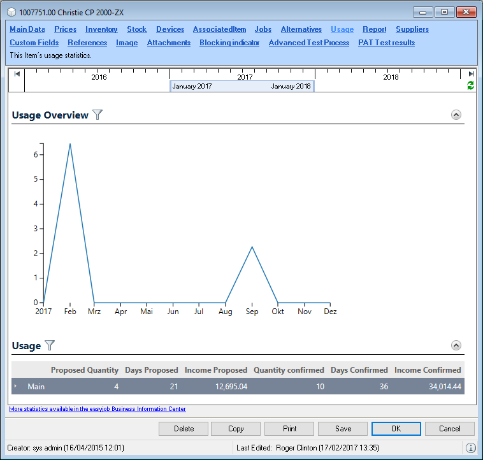Open the Main Data tab
This screenshot has width=483, height=460.
(27, 29)
